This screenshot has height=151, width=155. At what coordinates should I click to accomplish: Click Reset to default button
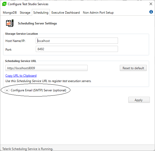pos(133,68)
